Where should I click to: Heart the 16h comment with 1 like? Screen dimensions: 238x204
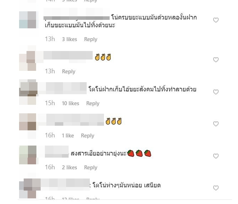(216, 124)
